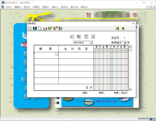Click the green arrow import box icon

(x=50, y=28)
